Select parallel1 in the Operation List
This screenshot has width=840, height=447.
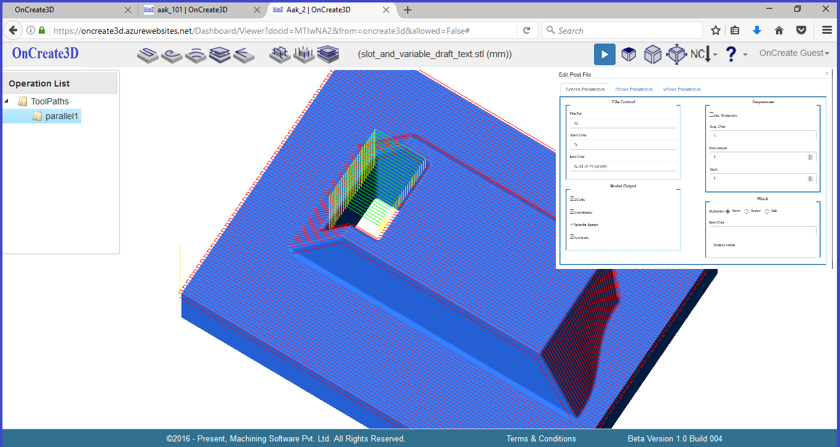point(61,116)
